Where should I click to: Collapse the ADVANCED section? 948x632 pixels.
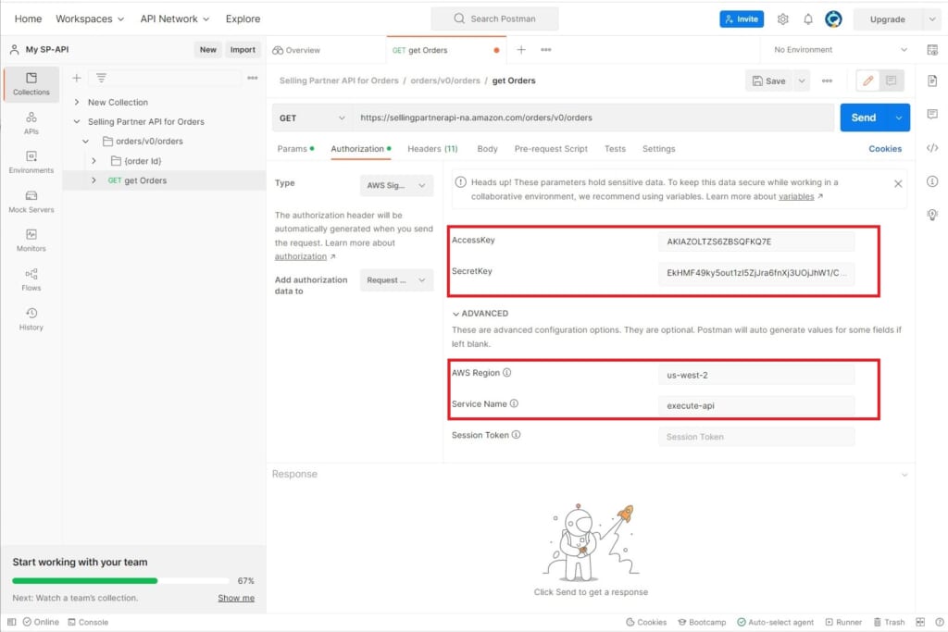click(x=480, y=314)
